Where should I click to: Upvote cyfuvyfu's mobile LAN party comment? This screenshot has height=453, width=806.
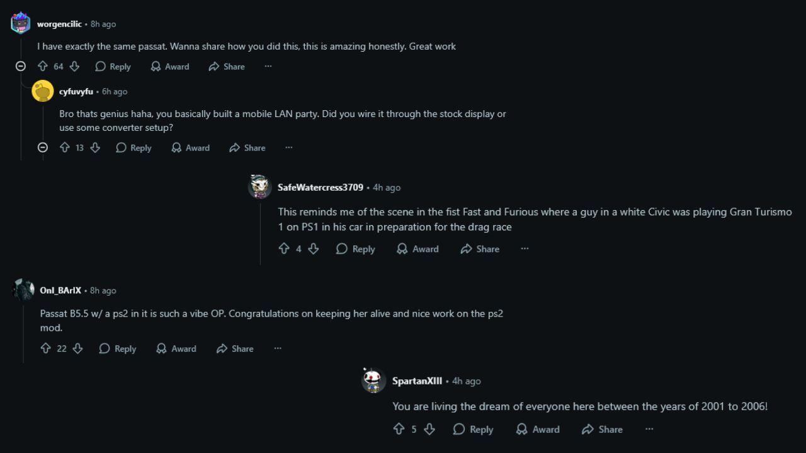(64, 147)
